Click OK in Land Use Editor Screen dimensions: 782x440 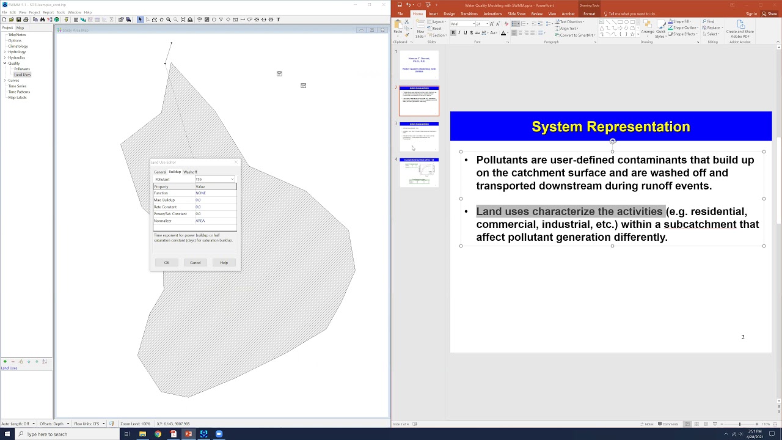167,263
